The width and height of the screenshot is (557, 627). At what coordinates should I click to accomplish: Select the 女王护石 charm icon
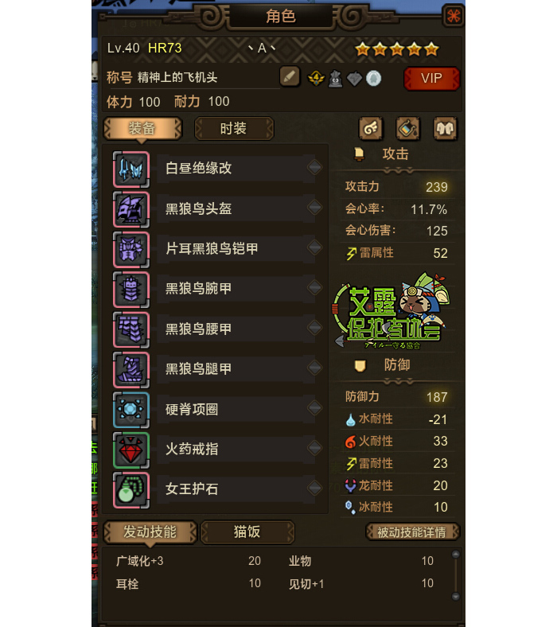pyautogui.click(x=131, y=490)
